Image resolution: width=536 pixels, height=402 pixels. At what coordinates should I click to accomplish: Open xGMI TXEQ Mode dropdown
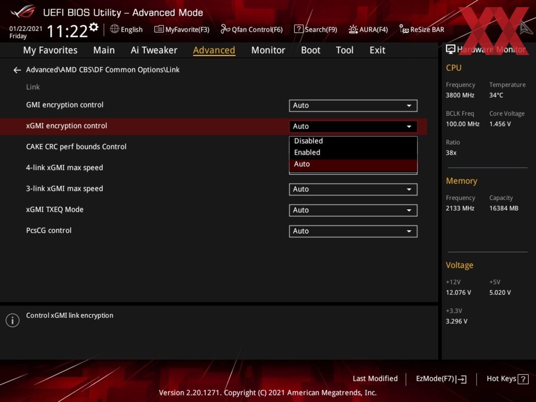[x=353, y=210]
